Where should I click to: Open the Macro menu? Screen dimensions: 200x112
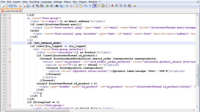coord(67,2)
